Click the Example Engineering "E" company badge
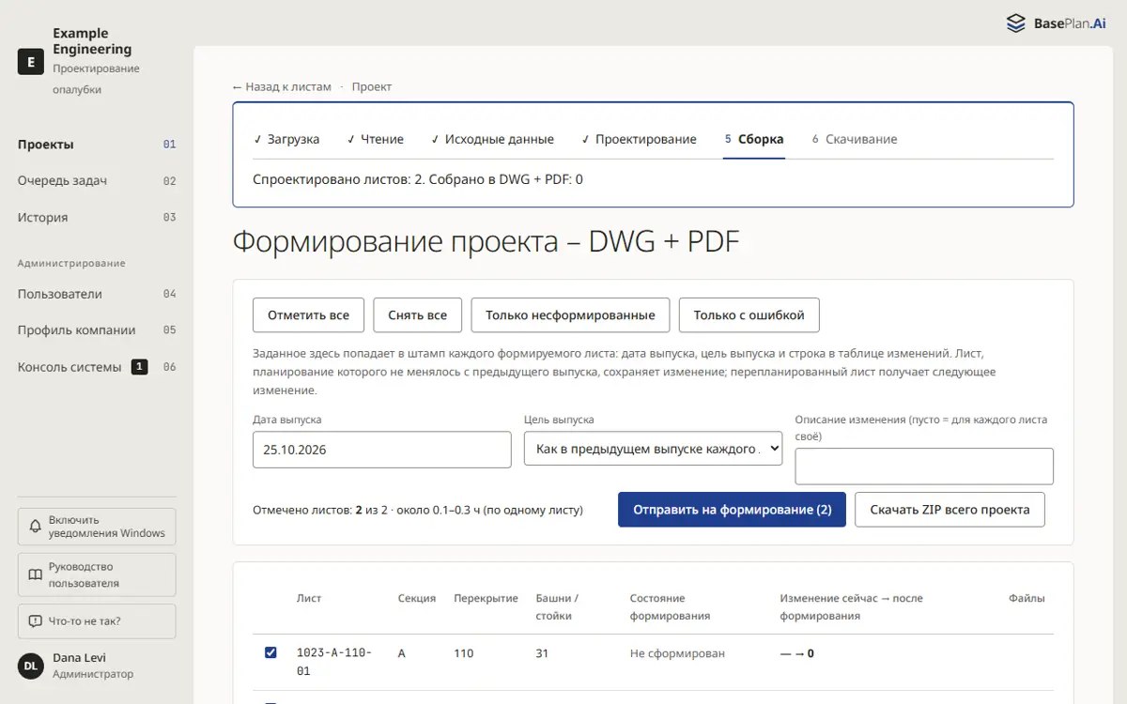 [31, 62]
